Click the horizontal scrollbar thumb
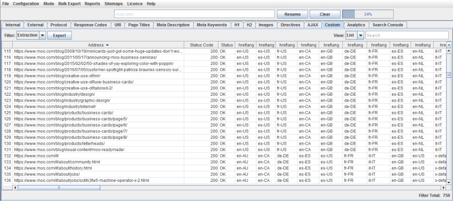453x201 pixels. [x=59, y=188]
